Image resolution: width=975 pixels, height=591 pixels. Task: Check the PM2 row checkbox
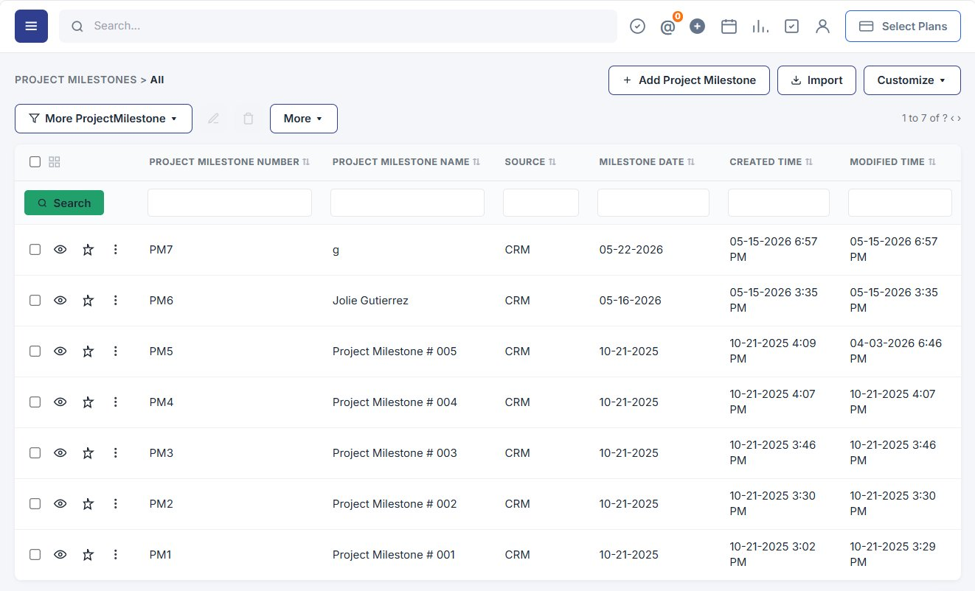(x=35, y=504)
